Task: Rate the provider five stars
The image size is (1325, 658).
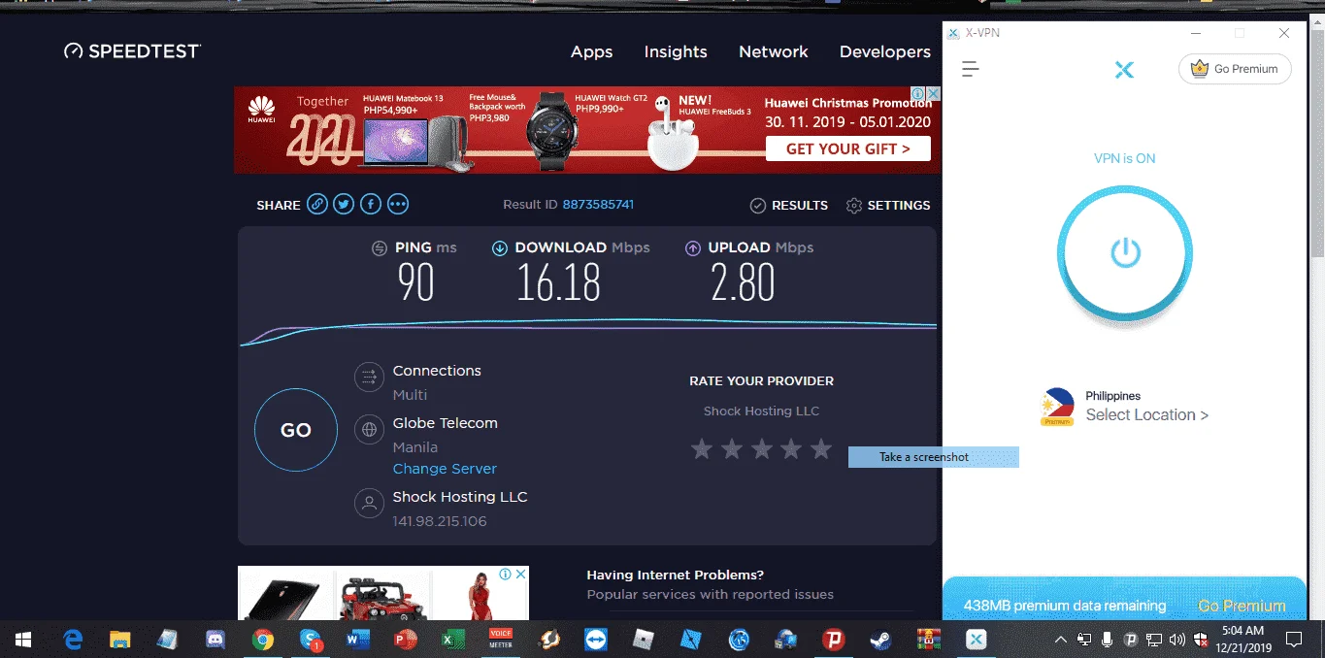Action: tap(821, 448)
